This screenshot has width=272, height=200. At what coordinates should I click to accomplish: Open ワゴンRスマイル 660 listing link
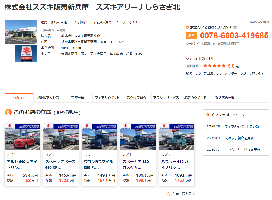pyautogui.click(x=98, y=165)
